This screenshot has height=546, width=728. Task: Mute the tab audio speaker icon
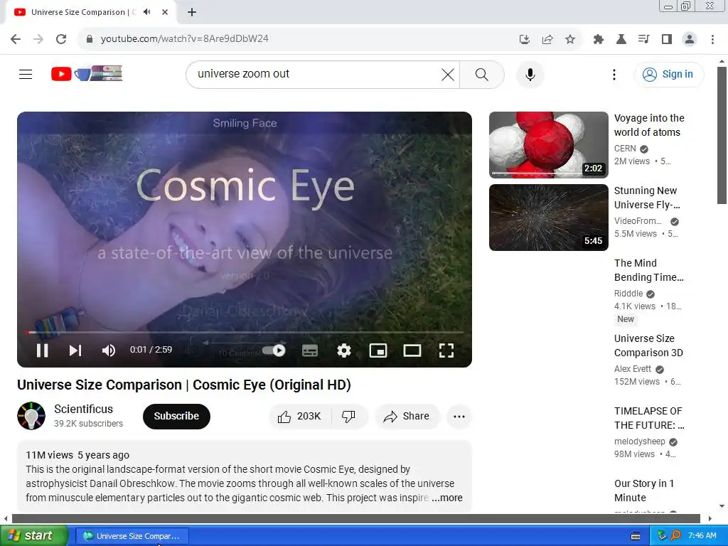coord(147,12)
